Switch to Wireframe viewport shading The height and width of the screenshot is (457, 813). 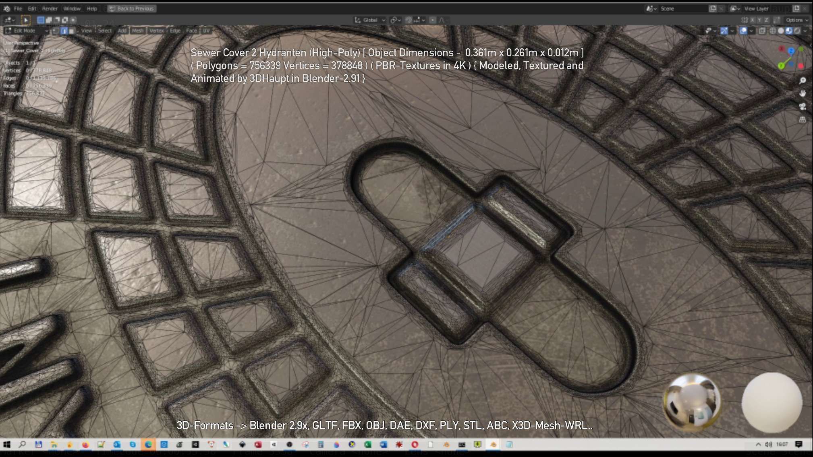tap(773, 31)
